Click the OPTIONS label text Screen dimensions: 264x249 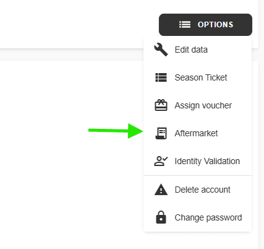click(215, 25)
